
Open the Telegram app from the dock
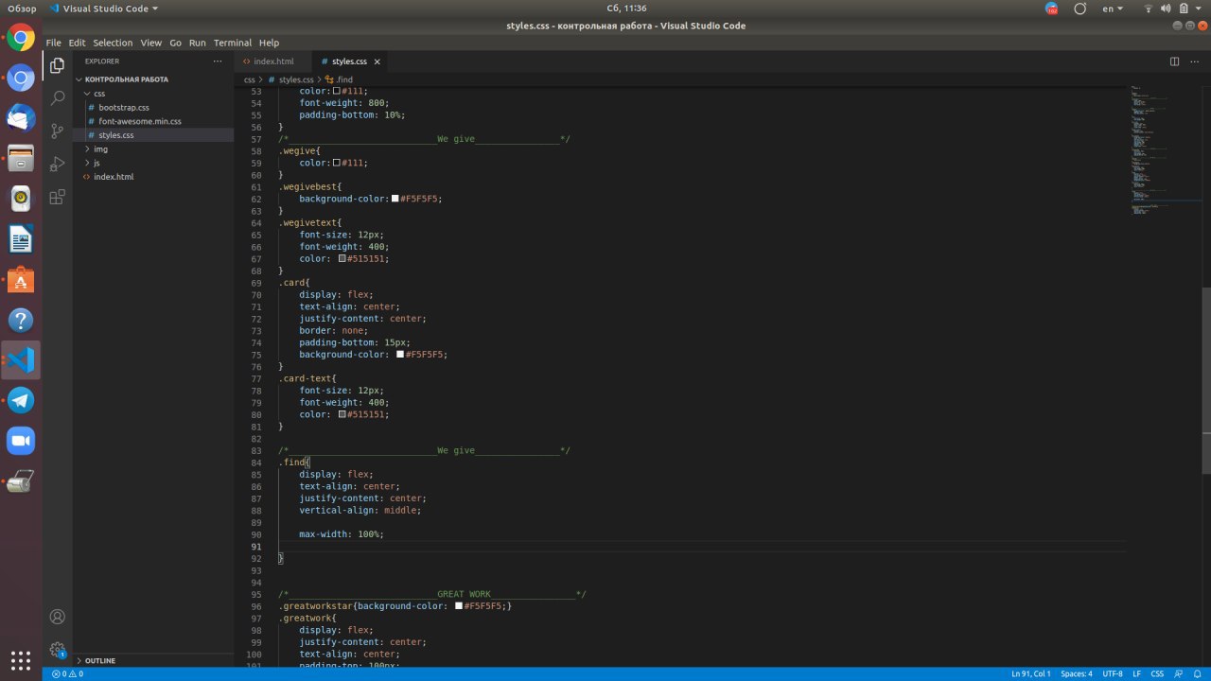point(21,400)
